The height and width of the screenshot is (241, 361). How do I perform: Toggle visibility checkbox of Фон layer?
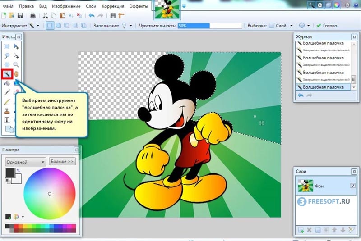click(x=352, y=186)
